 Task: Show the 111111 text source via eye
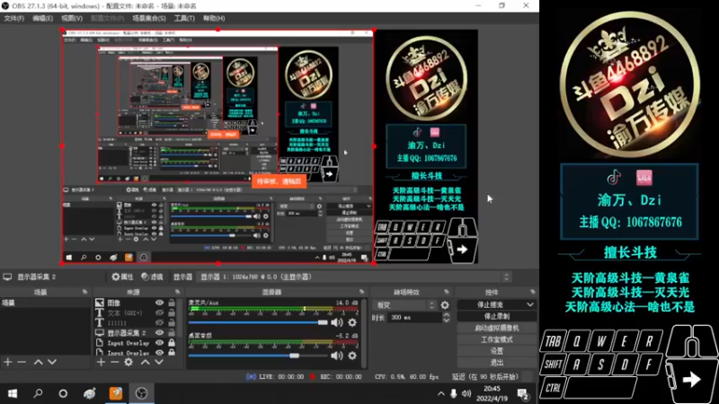pyautogui.click(x=159, y=323)
